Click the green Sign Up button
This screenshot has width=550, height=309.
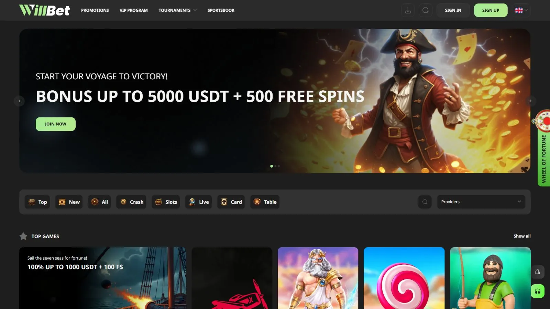tap(491, 10)
